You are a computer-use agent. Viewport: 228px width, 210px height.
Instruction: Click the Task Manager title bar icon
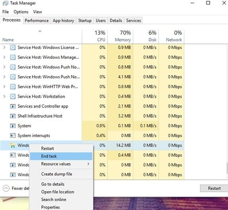[x=5, y=3]
